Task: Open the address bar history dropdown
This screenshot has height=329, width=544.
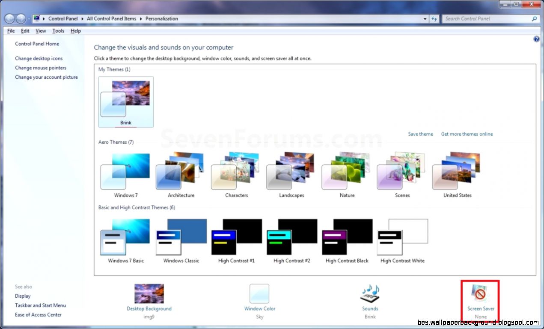Action: point(425,19)
